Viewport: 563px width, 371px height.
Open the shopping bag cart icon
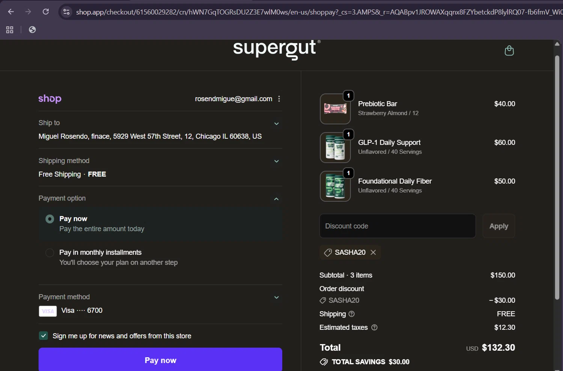[509, 50]
